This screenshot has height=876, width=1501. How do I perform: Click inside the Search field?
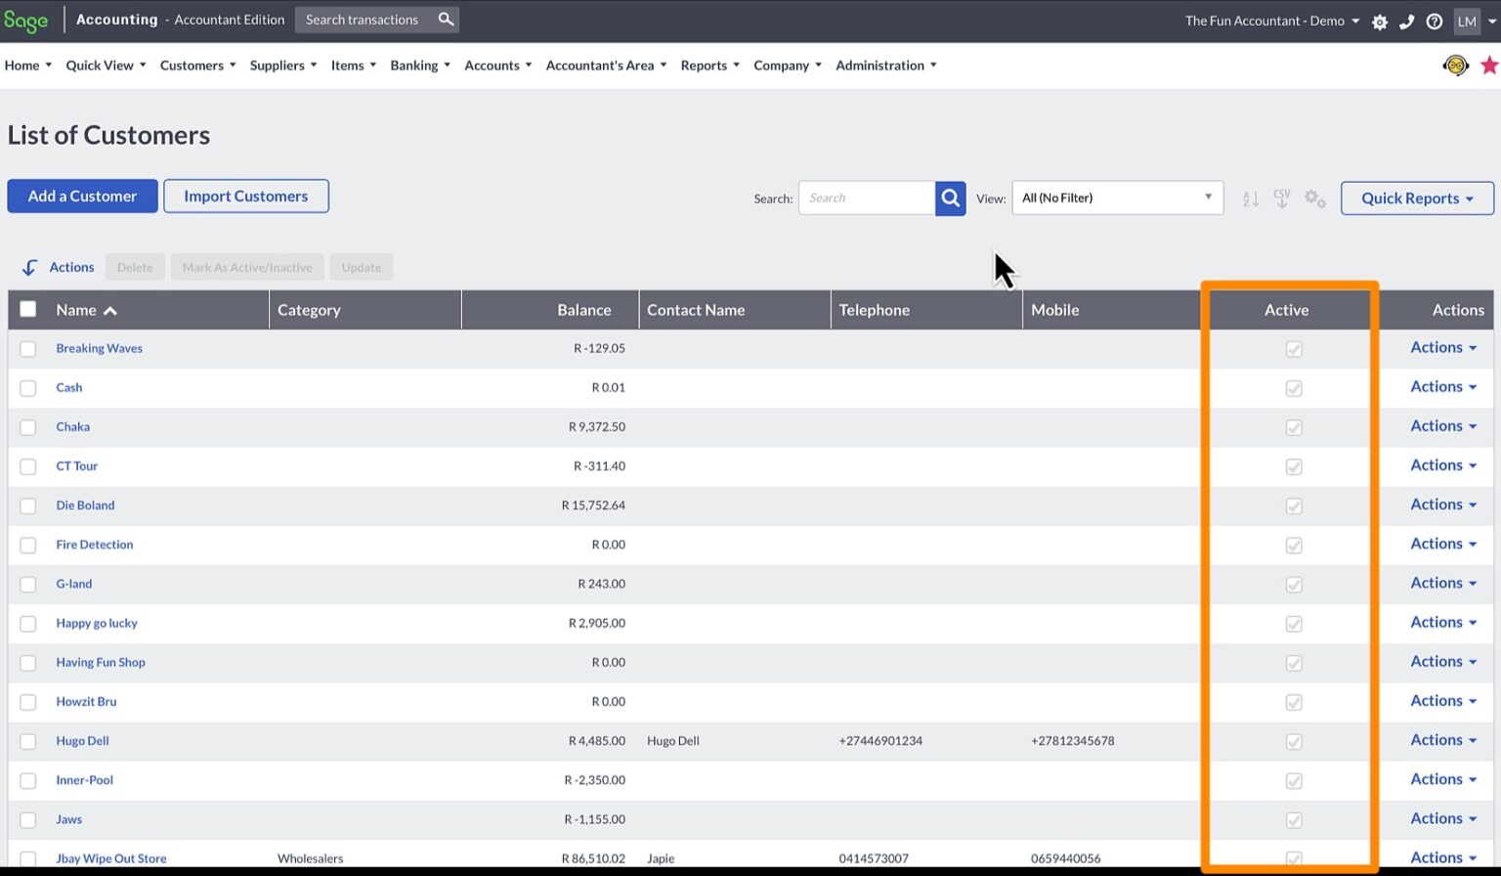pyautogui.click(x=867, y=197)
